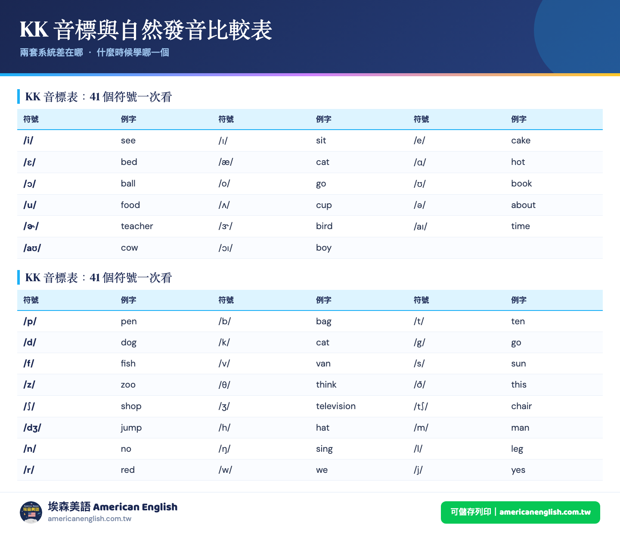
Task: Click the example word "cake"
Action: (521, 140)
